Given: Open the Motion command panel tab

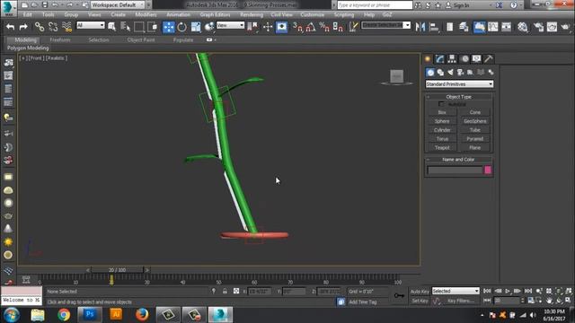Looking at the screenshot, I should [x=464, y=59].
